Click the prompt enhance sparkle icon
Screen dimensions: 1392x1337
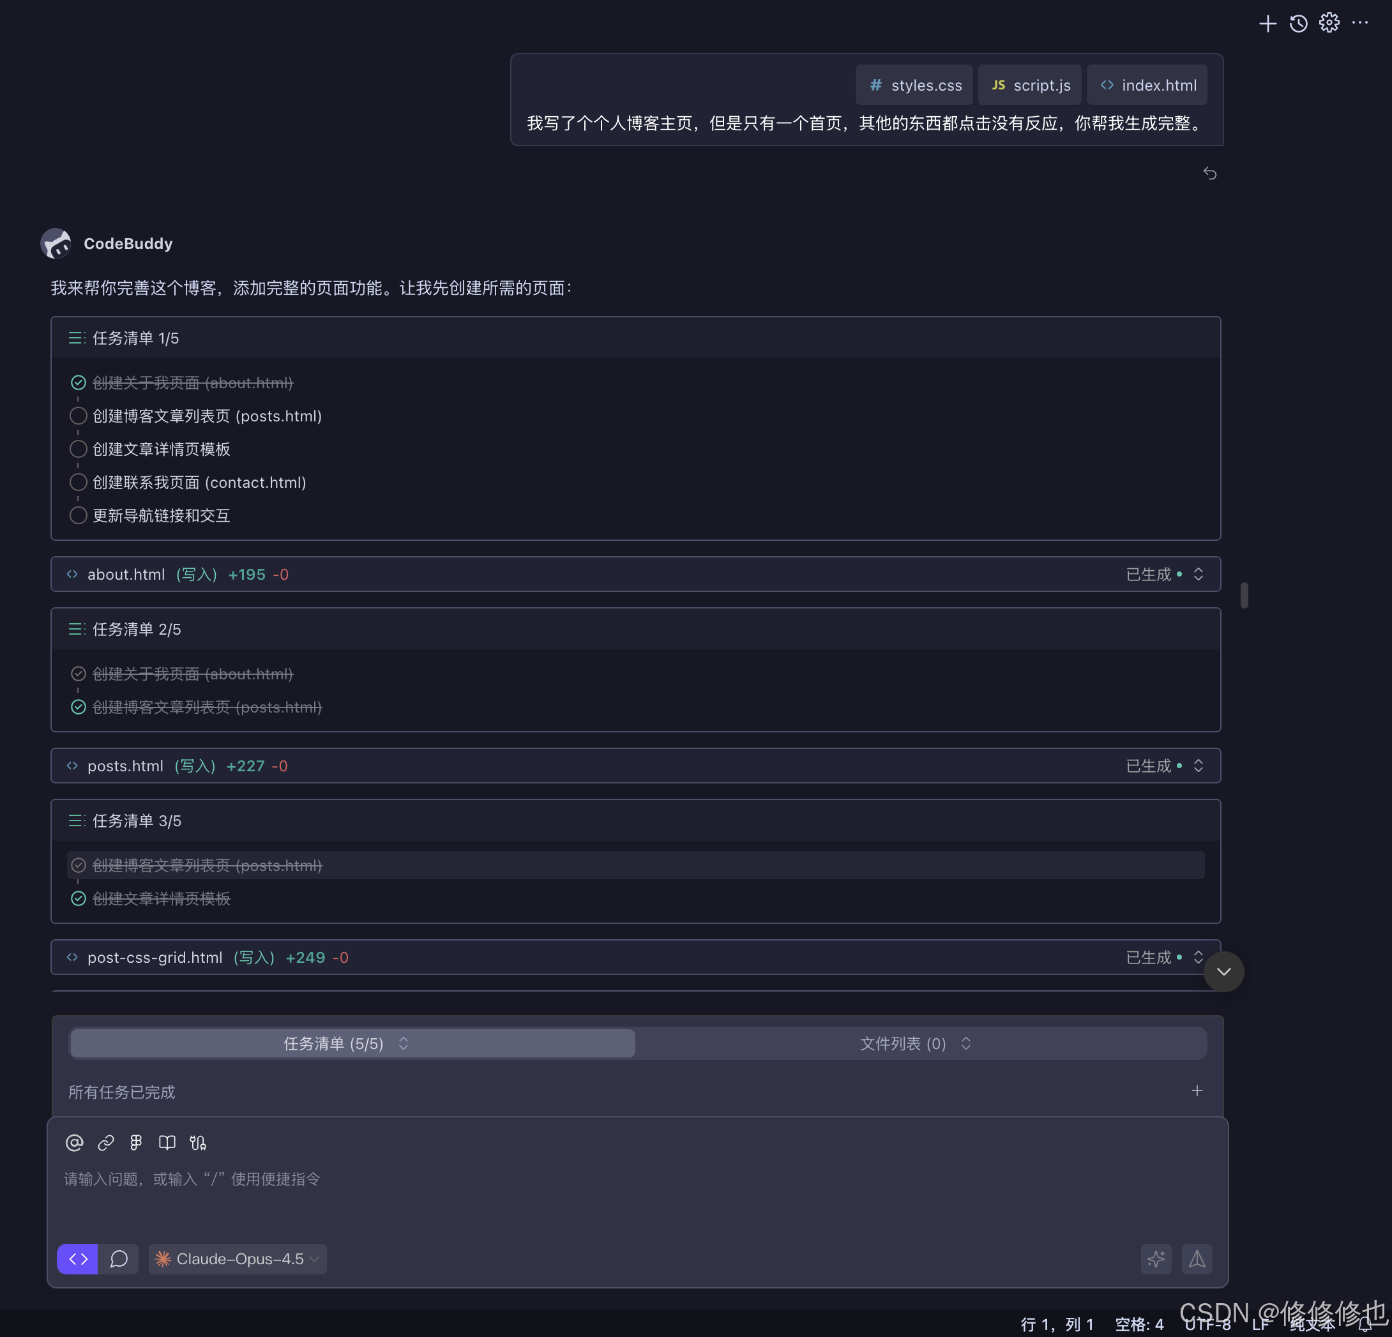pyautogui.click(x=1156, y=1259)
